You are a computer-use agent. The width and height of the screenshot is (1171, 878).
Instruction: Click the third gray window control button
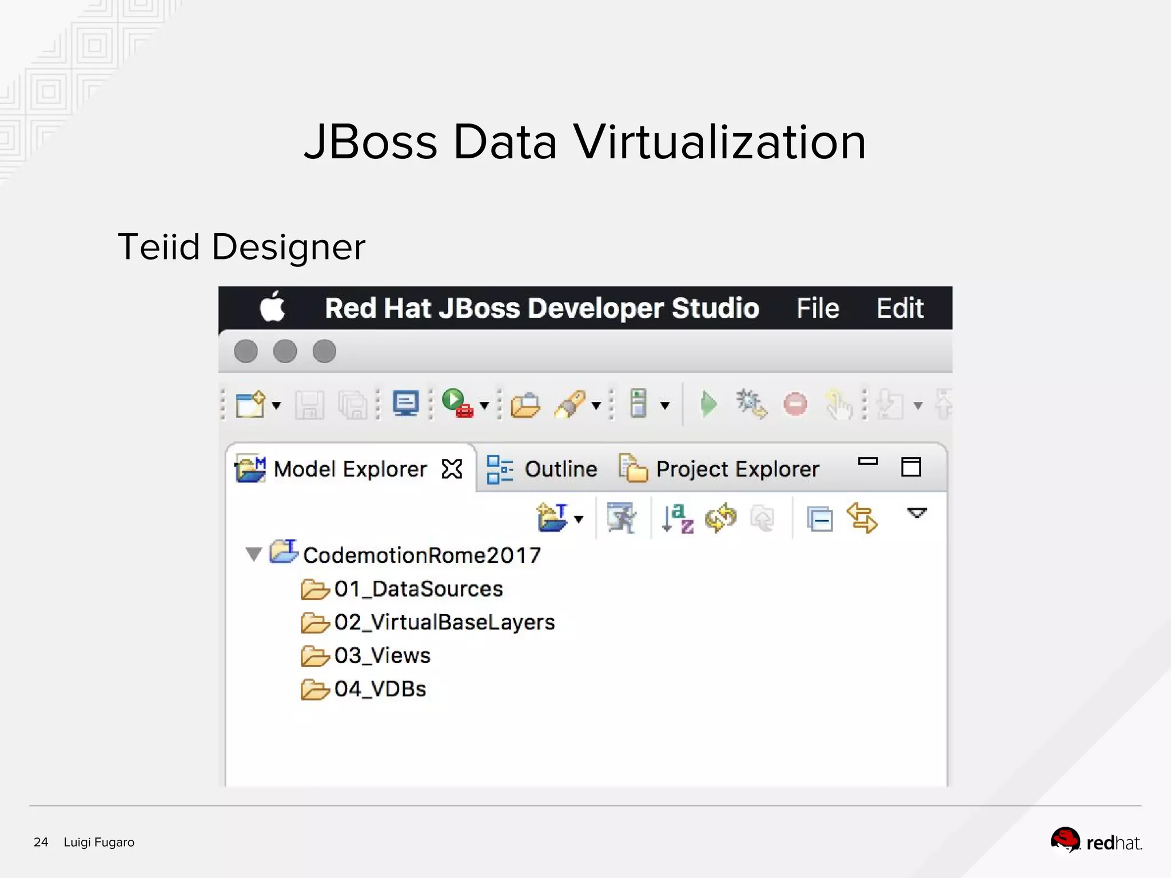tap(324, 351)
